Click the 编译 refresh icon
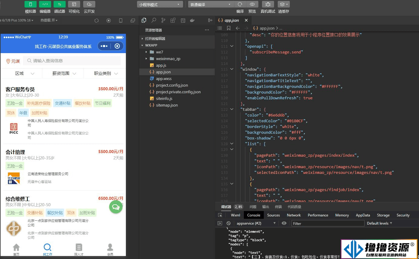419x259 pixels. tap(240, 4)
